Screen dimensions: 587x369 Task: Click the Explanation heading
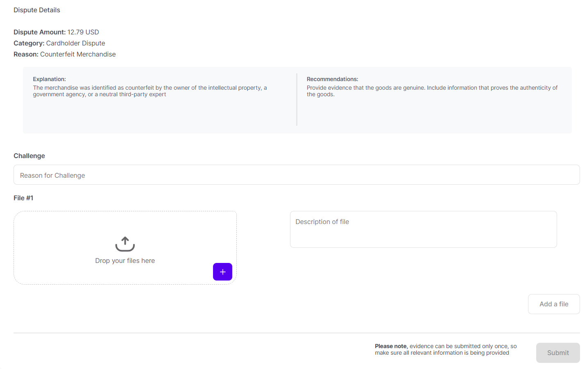point(49,79)
